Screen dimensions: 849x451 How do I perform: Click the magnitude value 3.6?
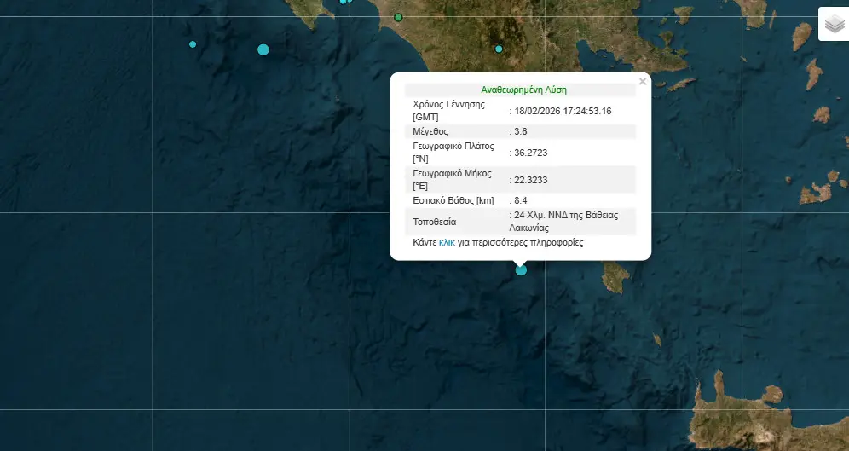[520, 131]
